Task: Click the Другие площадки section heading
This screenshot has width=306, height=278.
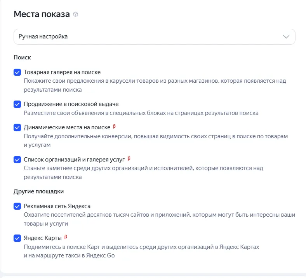Action: point(38,191)
